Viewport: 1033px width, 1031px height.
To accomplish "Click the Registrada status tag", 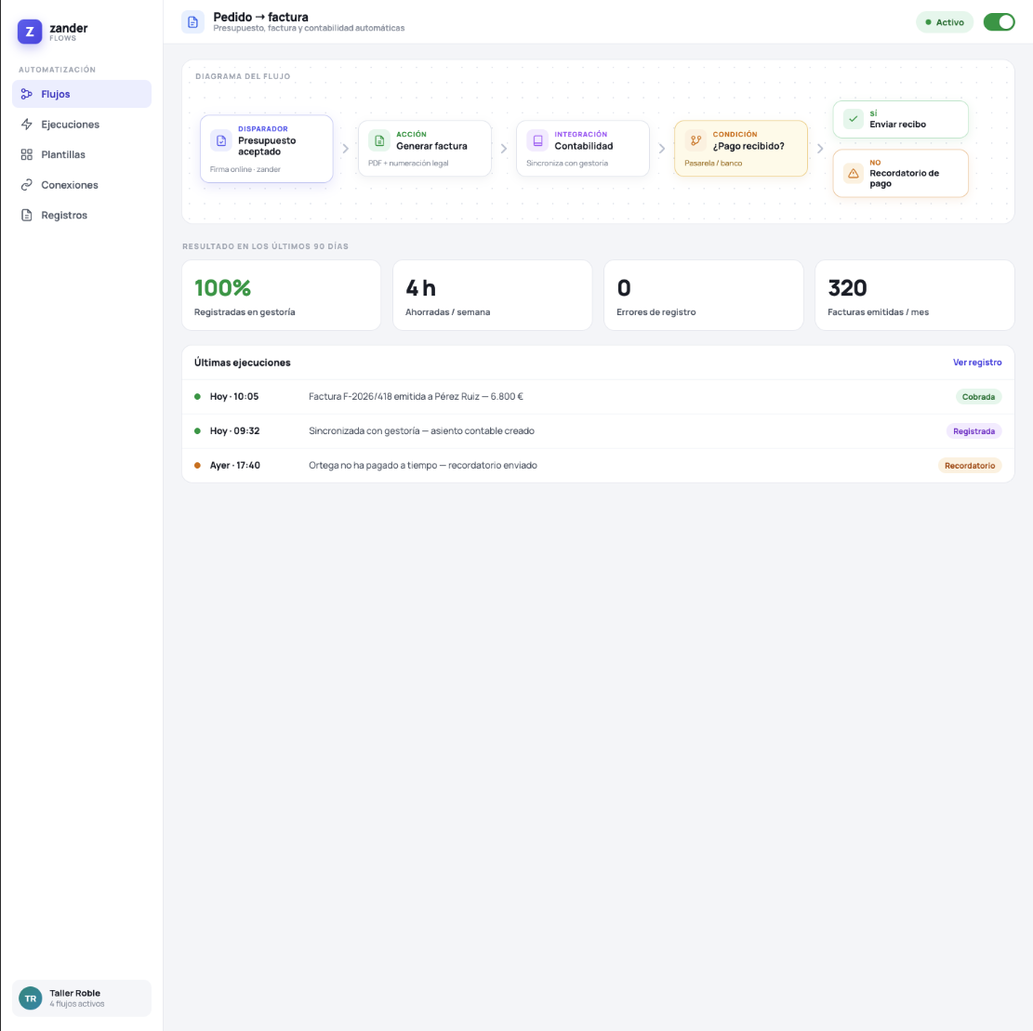I will pyautogui.click(x=973, y=430).
